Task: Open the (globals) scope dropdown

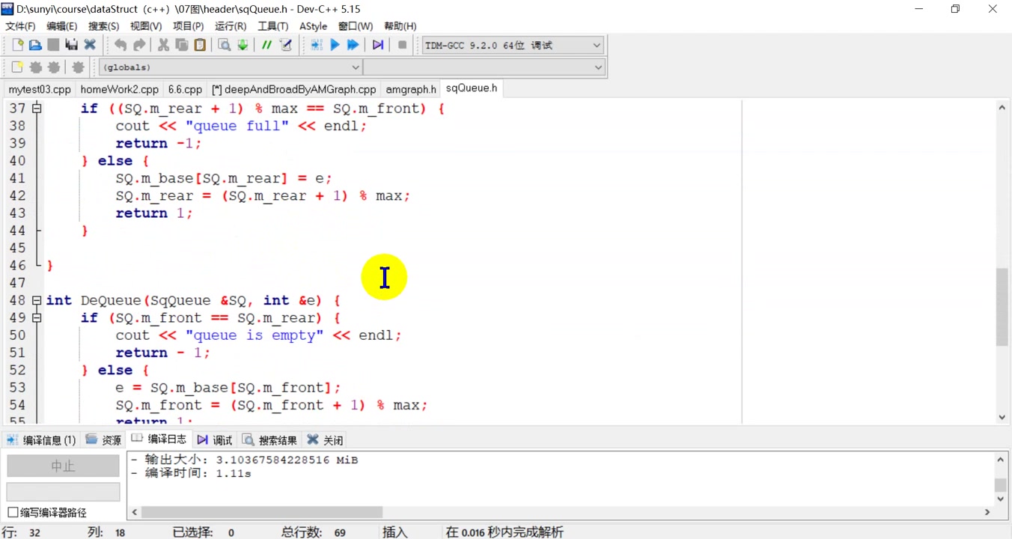Action: 231,67
